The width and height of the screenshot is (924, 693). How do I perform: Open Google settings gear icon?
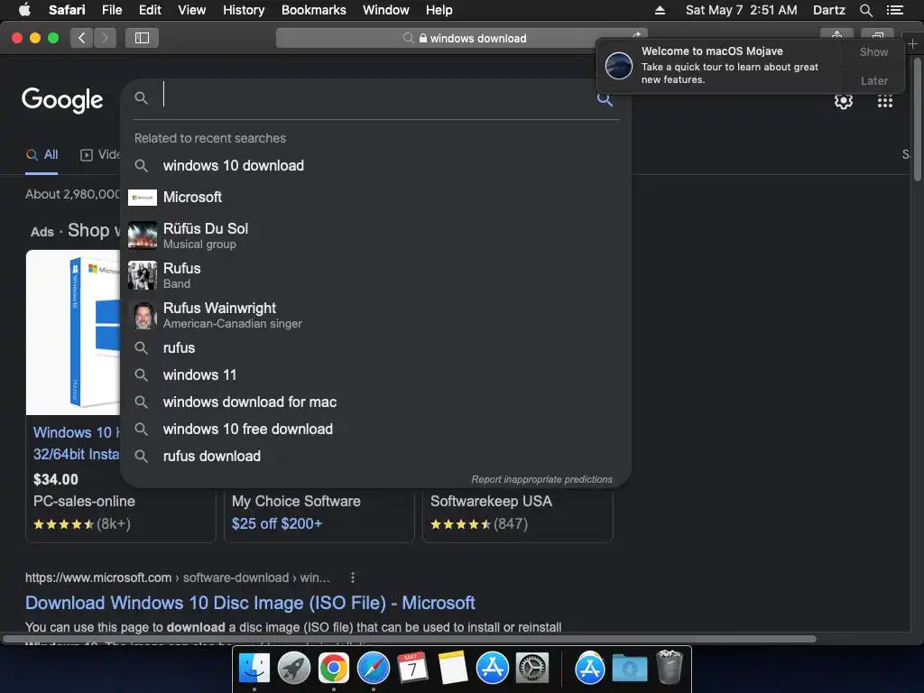click(844, 101)
